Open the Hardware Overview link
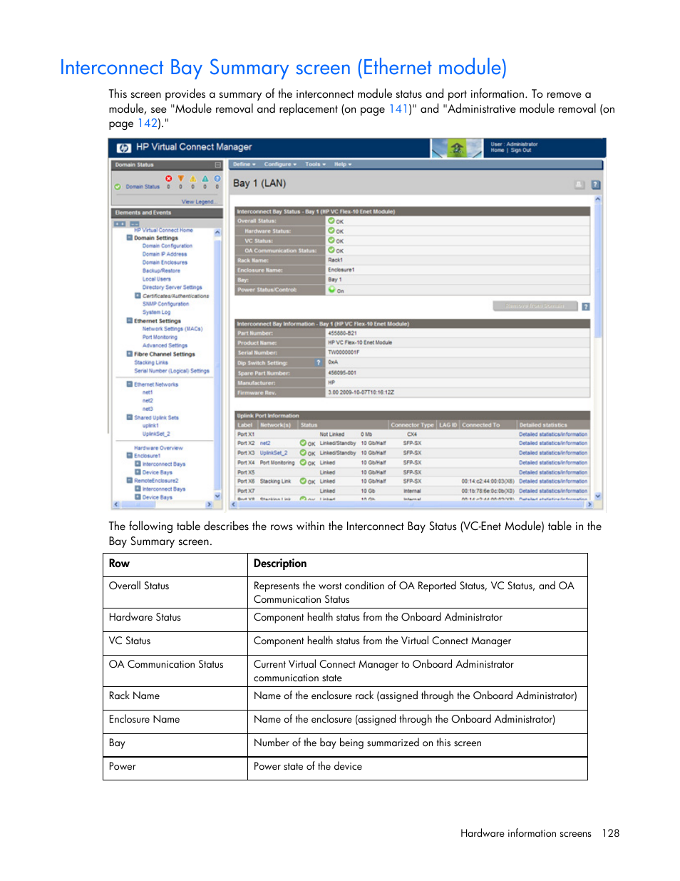Viewport: 680px width, 881px height. click(x=158, y=448)
